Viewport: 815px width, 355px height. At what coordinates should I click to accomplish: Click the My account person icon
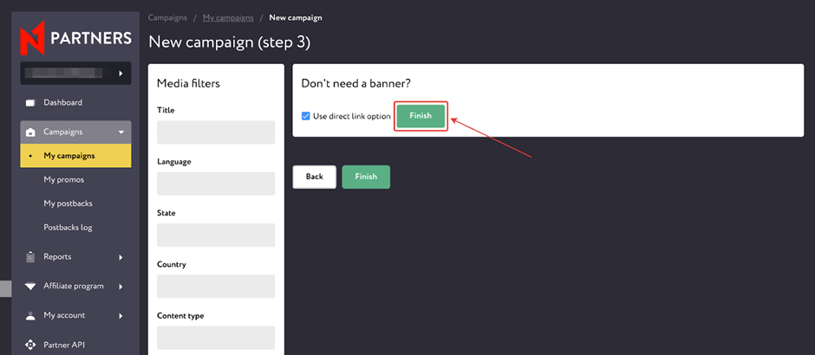31,316
